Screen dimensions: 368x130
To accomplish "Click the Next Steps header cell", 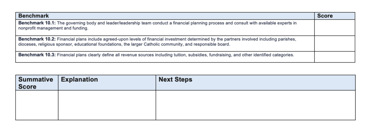I will pos(256,83).
